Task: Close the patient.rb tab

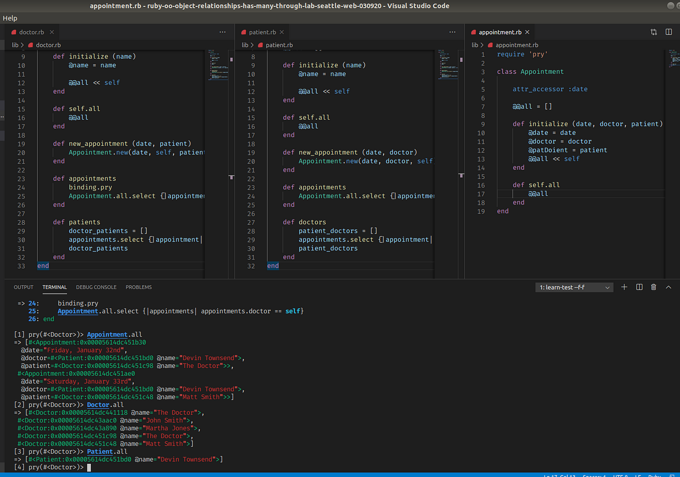Action: [x=282, y=32]
